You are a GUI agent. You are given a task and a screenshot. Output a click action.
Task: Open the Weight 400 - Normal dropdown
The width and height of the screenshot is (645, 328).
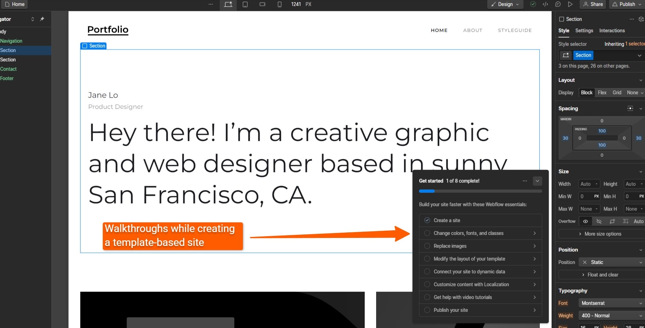(x=611, y=316)
